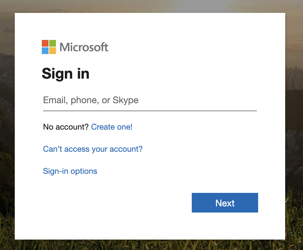Click the grass background below the card
303x250 pixels.
[x=151, y=245]
